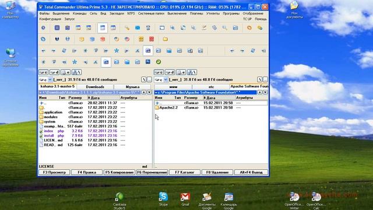373x210 pixels.
Task: Click the orange ring icon in the top toolbar
Action: pos(249,28)
